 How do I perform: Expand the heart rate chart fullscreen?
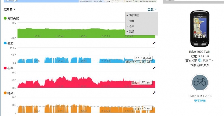[x=154, y=68]
